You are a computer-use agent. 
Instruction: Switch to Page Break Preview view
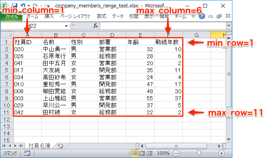coord(149,153)
